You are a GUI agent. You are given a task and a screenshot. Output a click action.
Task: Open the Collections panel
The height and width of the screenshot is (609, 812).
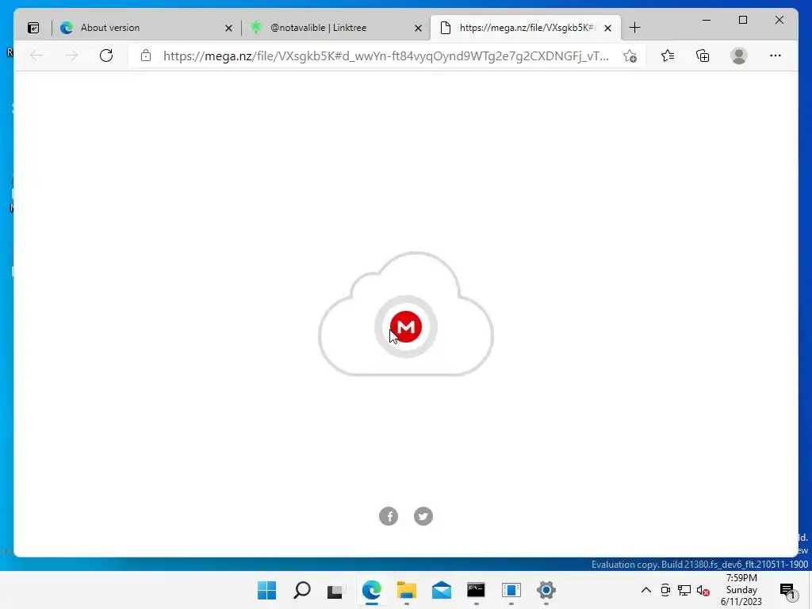(703, 56)
